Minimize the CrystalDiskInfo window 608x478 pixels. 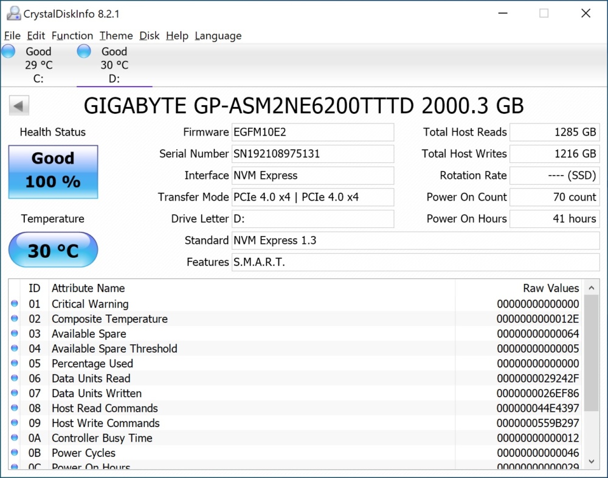pyautogui.click(x=503, y=13)
